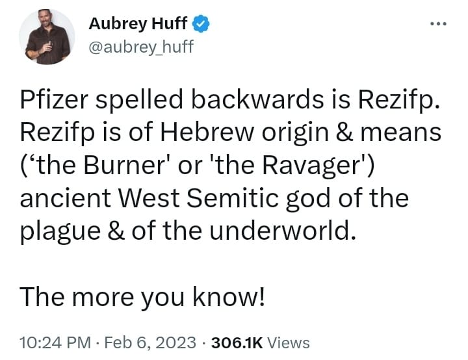Click the line The more you know!
468x360 pixels.
click(142, 297)
